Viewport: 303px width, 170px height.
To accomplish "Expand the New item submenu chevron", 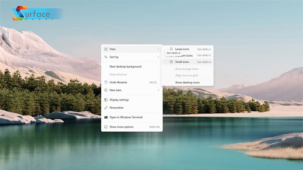I will [x=158, y=90].
